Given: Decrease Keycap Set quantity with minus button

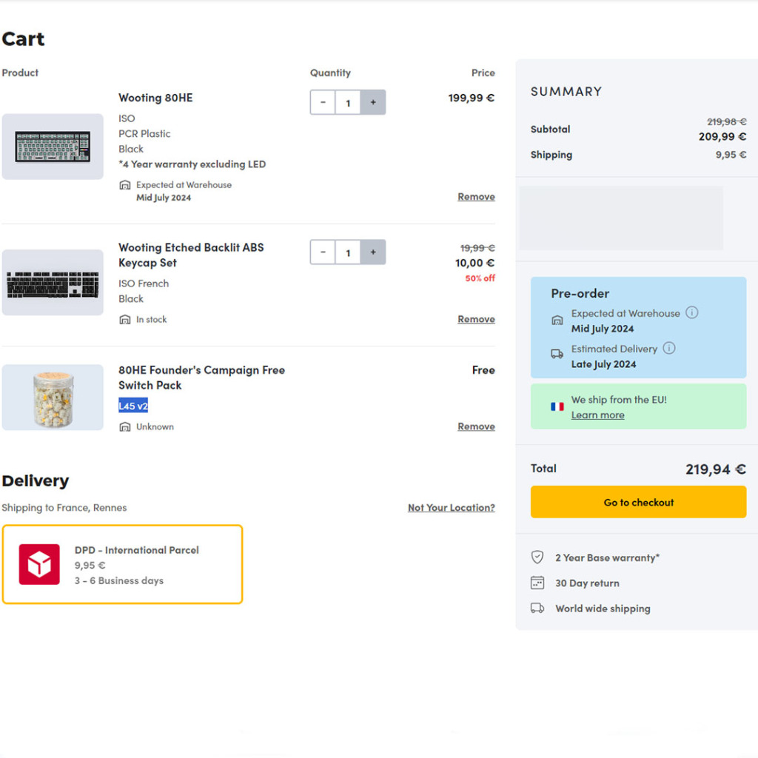Looking at the screenshot, I should pos(323,252).
